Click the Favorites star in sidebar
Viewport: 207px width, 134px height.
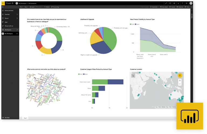coord(3,14)
